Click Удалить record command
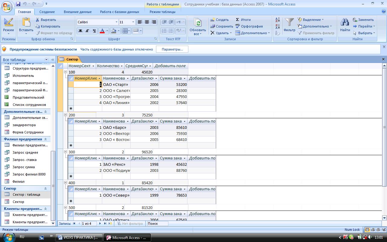387x242 pixels. [x=221, y=33]
